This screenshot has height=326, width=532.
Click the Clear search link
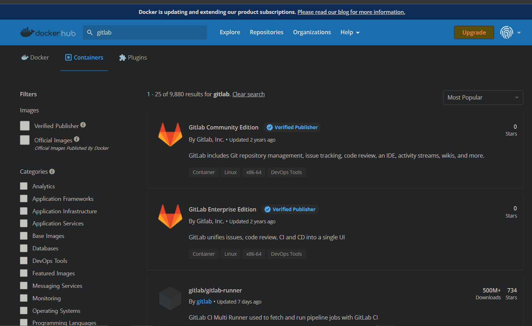pyautogui.click(x=249, y=94)
